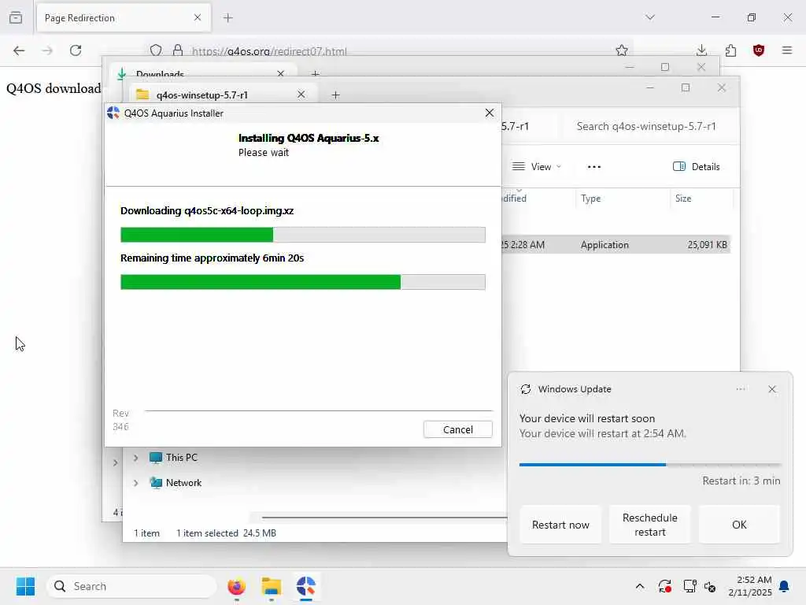The height and width of the screenshot is (605, 806).
Task: Click the download progress bar for q4os5c-x64-loop.img.xz
Action: (x=303, y=235)
